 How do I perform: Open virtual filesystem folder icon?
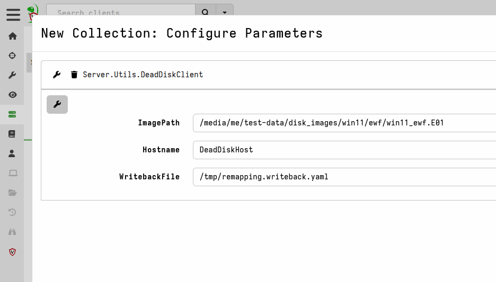click(x=12, y=193)
